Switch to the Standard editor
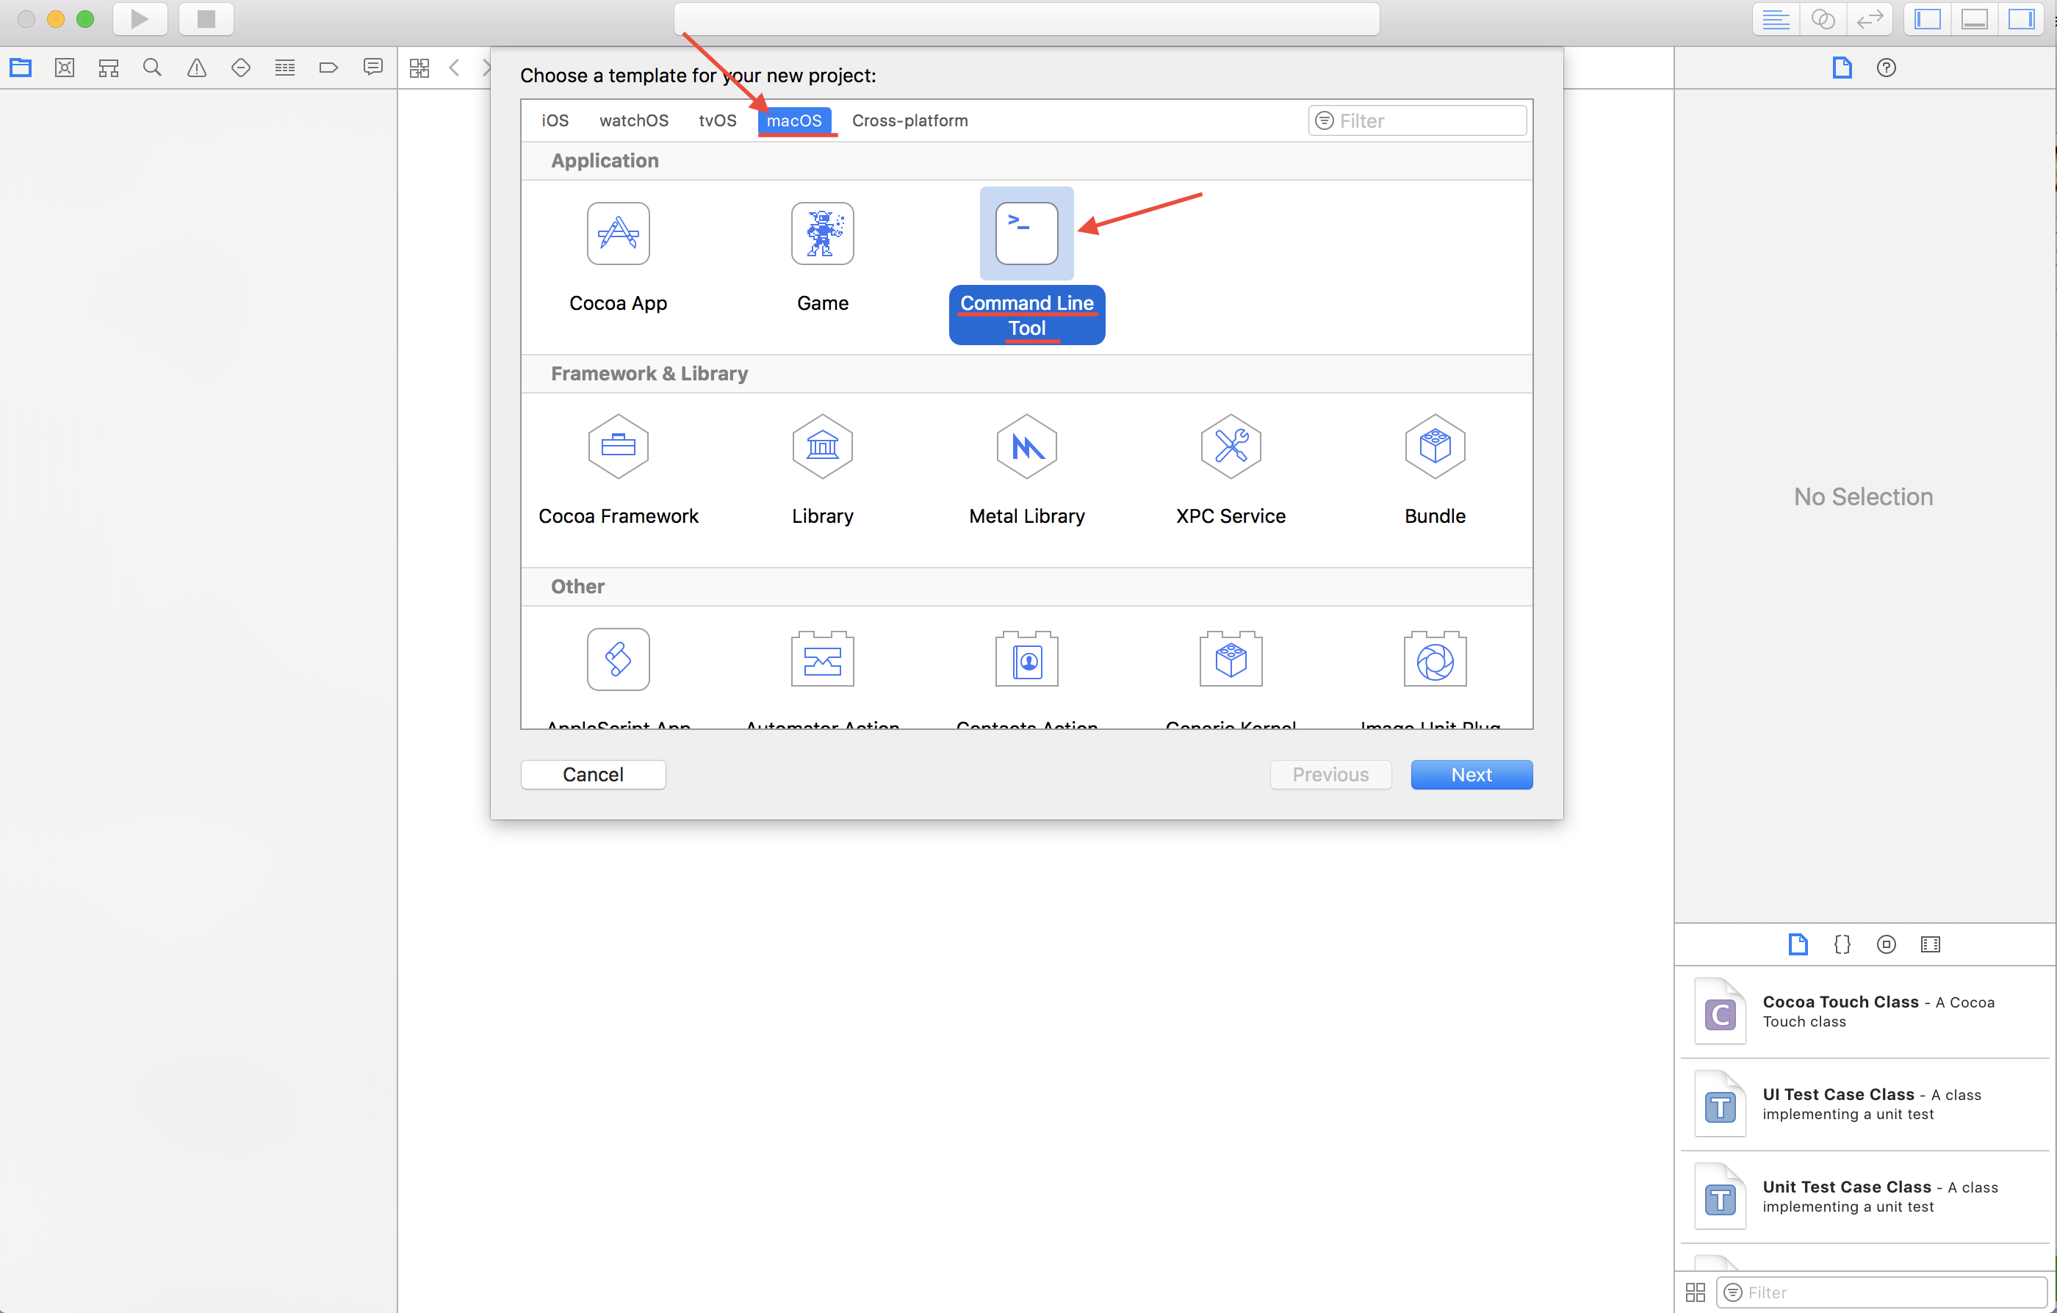Image resolution: width=2057 pixels, height=1313 pixels. click(x=1776, y=19)
